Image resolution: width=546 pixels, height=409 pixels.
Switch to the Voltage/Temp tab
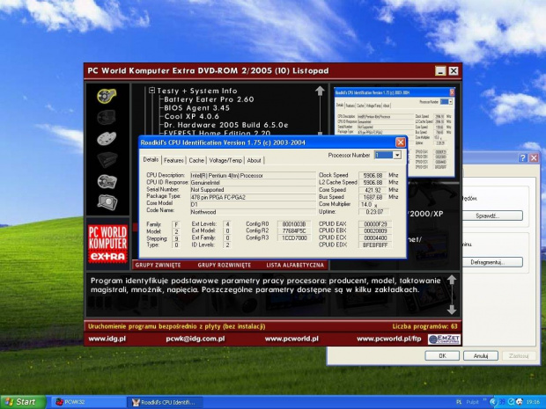point(225,160)
